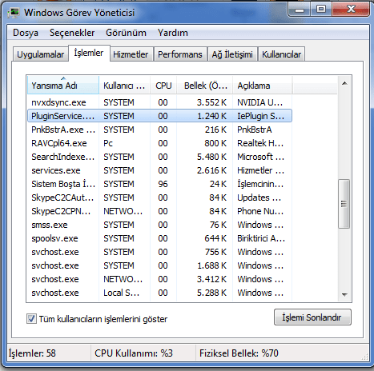Select the İşlemler tab
Image resolution: width=374 pixels, height=371 pixels.
pyautogui.click(x=89, y=53)
